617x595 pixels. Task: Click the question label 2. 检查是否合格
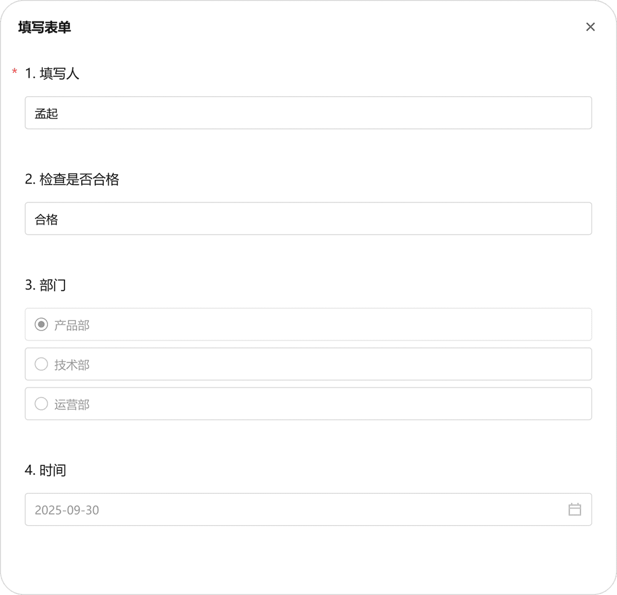pos(72,179)
